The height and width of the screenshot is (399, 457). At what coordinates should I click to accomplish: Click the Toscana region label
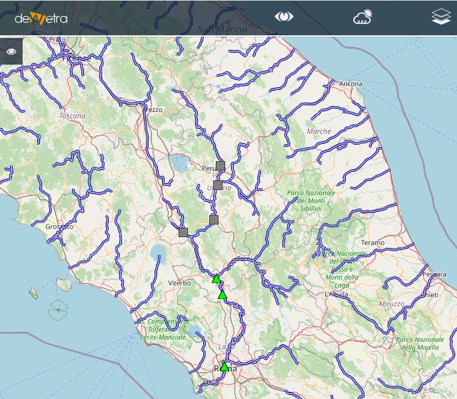[73, 116]
